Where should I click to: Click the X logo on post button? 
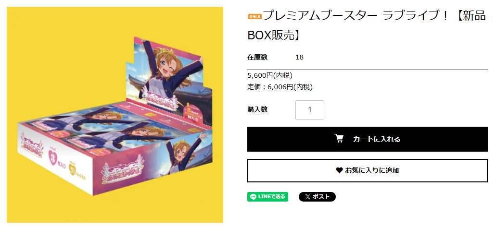tap(307, 197)
